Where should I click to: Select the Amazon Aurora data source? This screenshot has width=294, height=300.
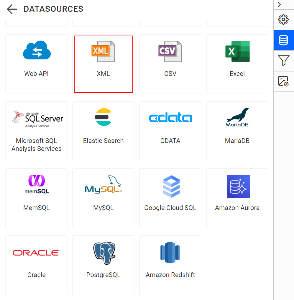(237, 198)
